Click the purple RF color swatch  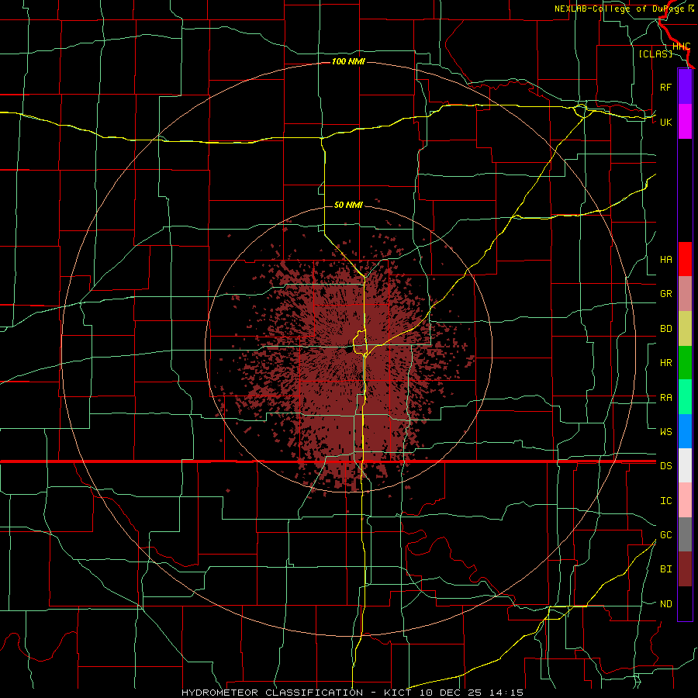[685, 87]
